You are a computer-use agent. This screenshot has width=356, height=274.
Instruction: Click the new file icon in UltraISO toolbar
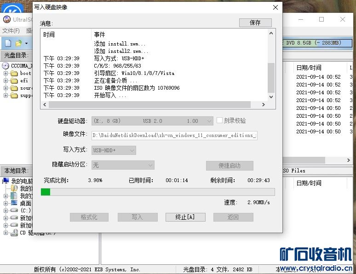(8, 43)
